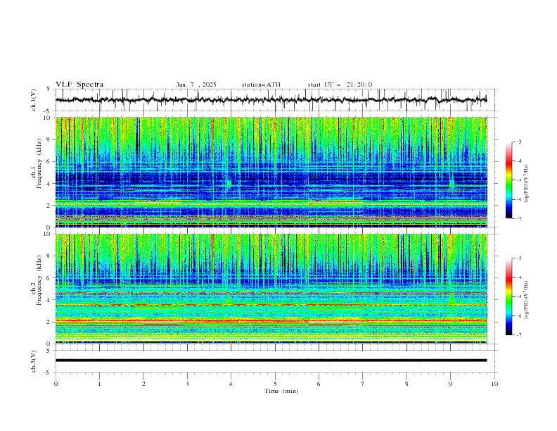Click the "-3" label on ch.1 color scale
The image size is (557, 431).
[519, 142]
